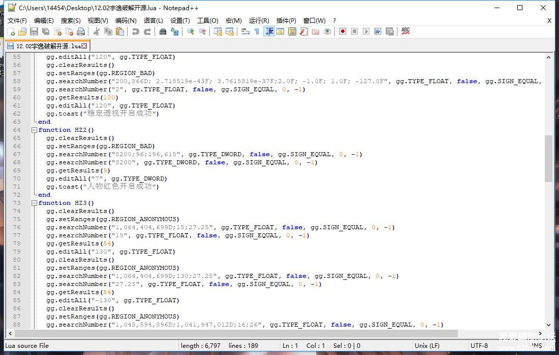This screenshot has height=355, width=559.
Task: Click the Unix (LF) status field
Action: coord(427,345)
